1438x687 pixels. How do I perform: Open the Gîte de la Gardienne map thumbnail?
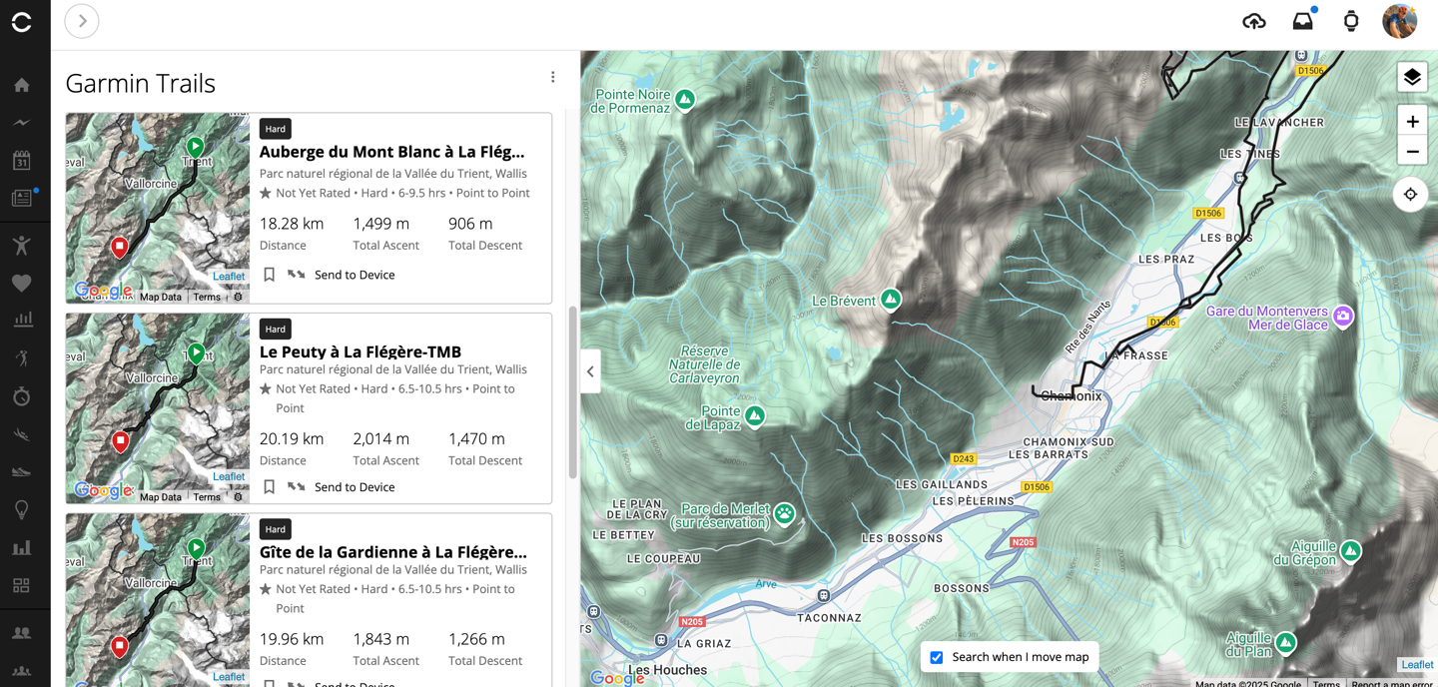click(x=158, y=600)
